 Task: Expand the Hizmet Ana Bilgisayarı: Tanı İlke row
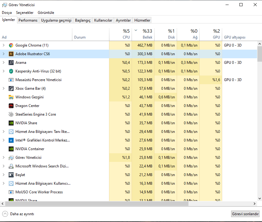tap(3, 132)
